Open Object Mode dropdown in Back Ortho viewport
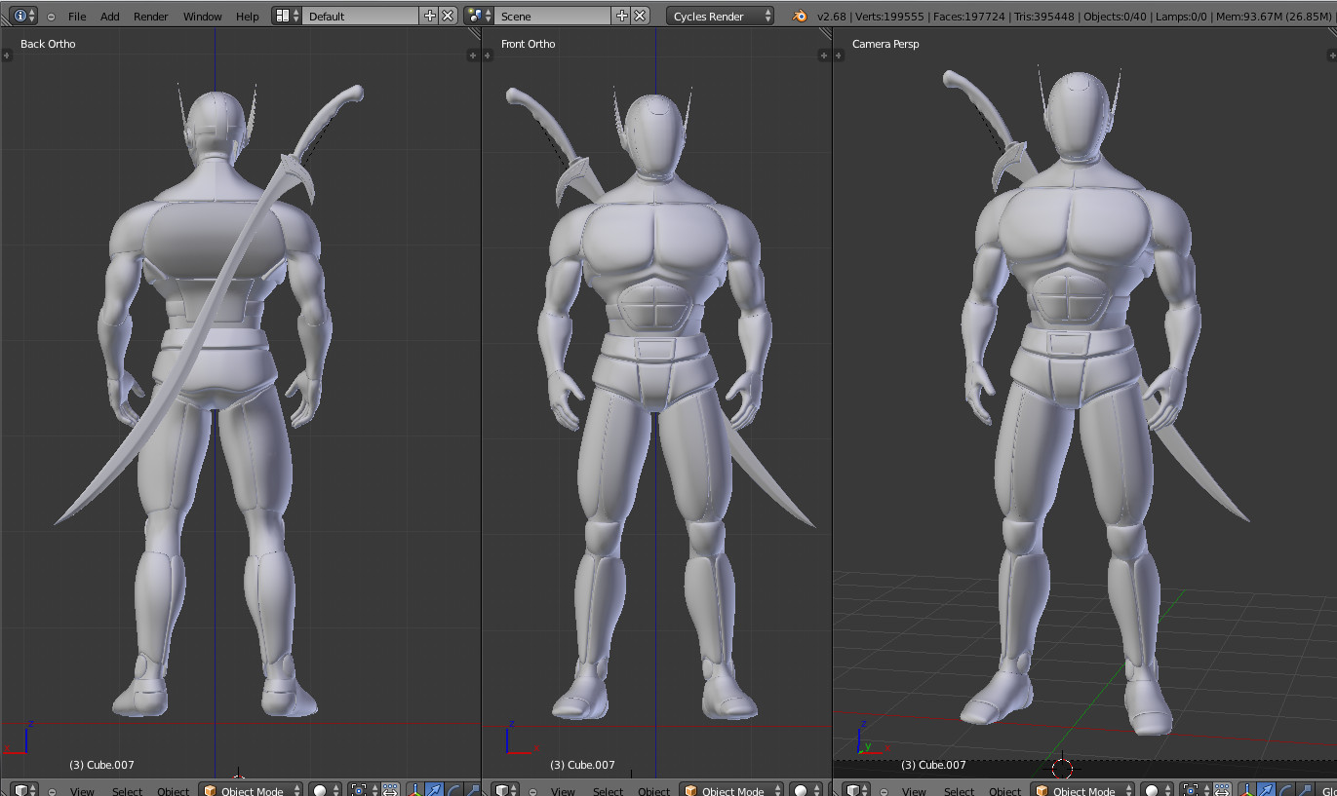Viewport: 1337px width, 796px height. [x=252, y=790]
